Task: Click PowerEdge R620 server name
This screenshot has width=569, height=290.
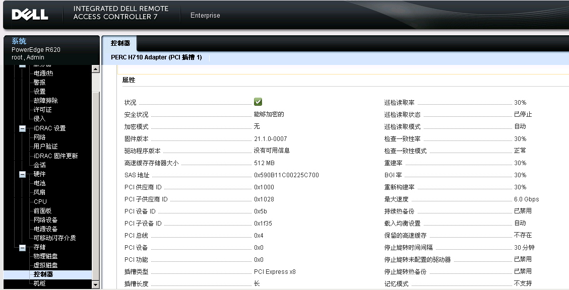Action: (x=36, y=50)
